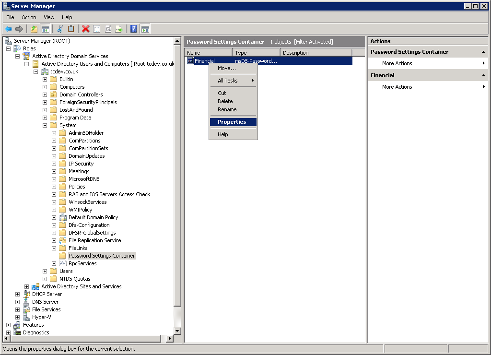Select the DFSR-GlobalSettings tree item
The height and width of the screenshot is (355, 491).
click(92, 233)
